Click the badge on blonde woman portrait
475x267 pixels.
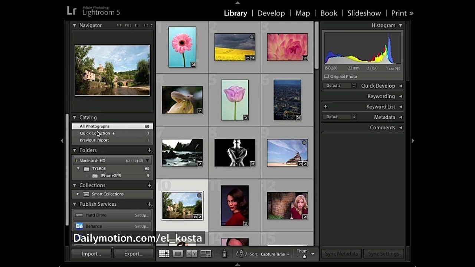click(x=305, y=217)
